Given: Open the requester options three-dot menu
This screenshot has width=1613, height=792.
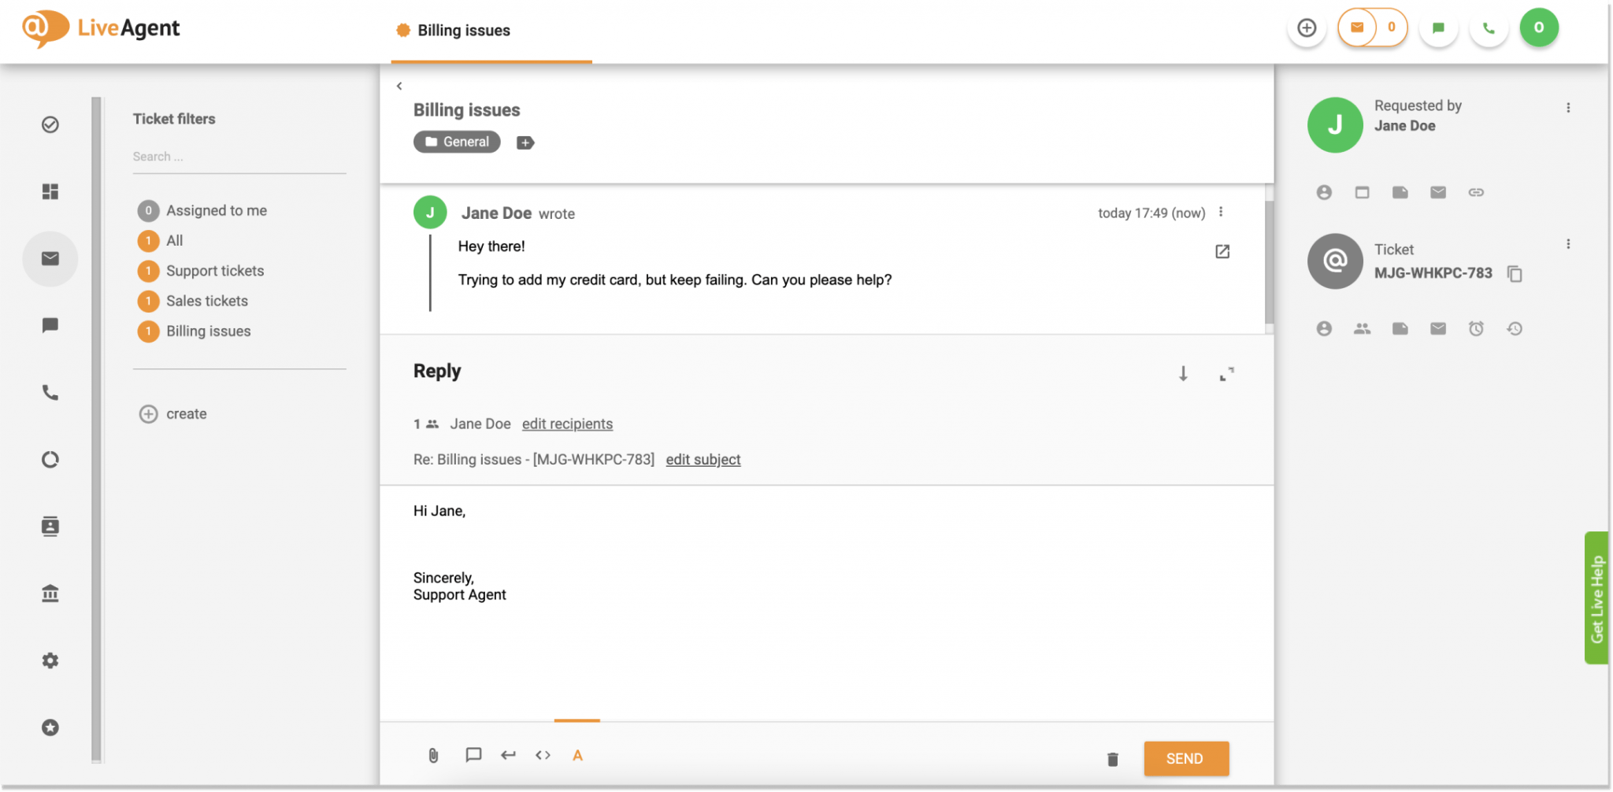Looking at the screenshot, I should coord(1569,107).
